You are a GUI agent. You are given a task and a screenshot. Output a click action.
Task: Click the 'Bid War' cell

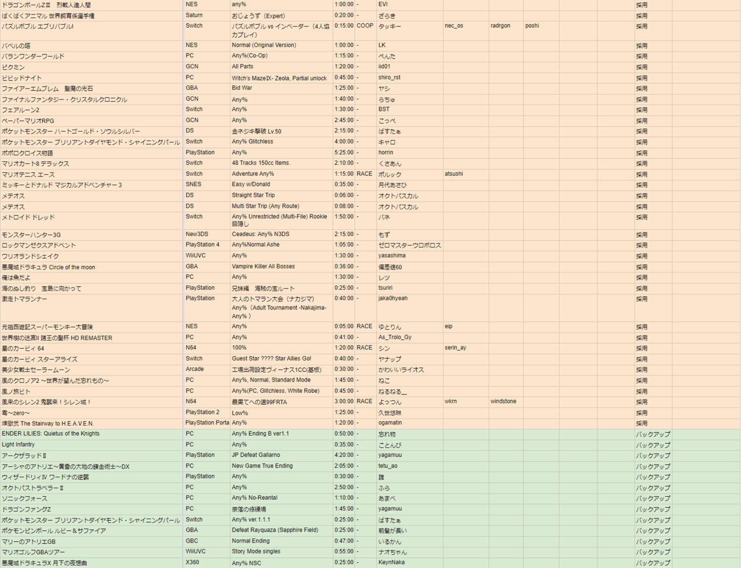tap(281, 88)
